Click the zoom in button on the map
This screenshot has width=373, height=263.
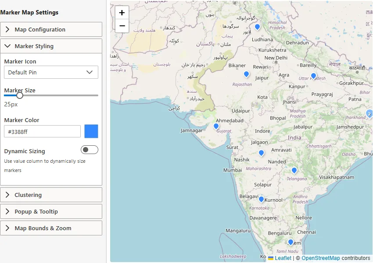coord(122,13)
